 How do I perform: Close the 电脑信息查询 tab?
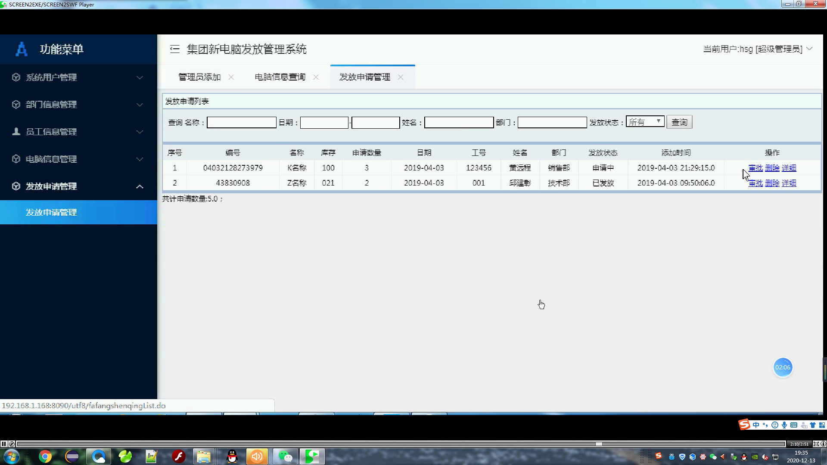click(316, 77)
